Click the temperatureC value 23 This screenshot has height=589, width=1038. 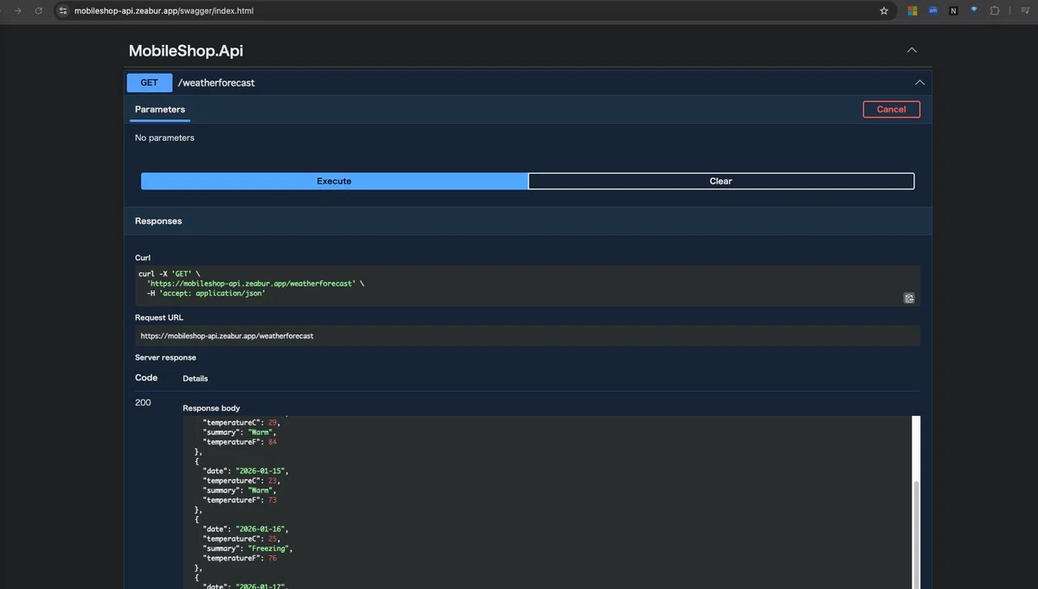click(x=272, y=481)
